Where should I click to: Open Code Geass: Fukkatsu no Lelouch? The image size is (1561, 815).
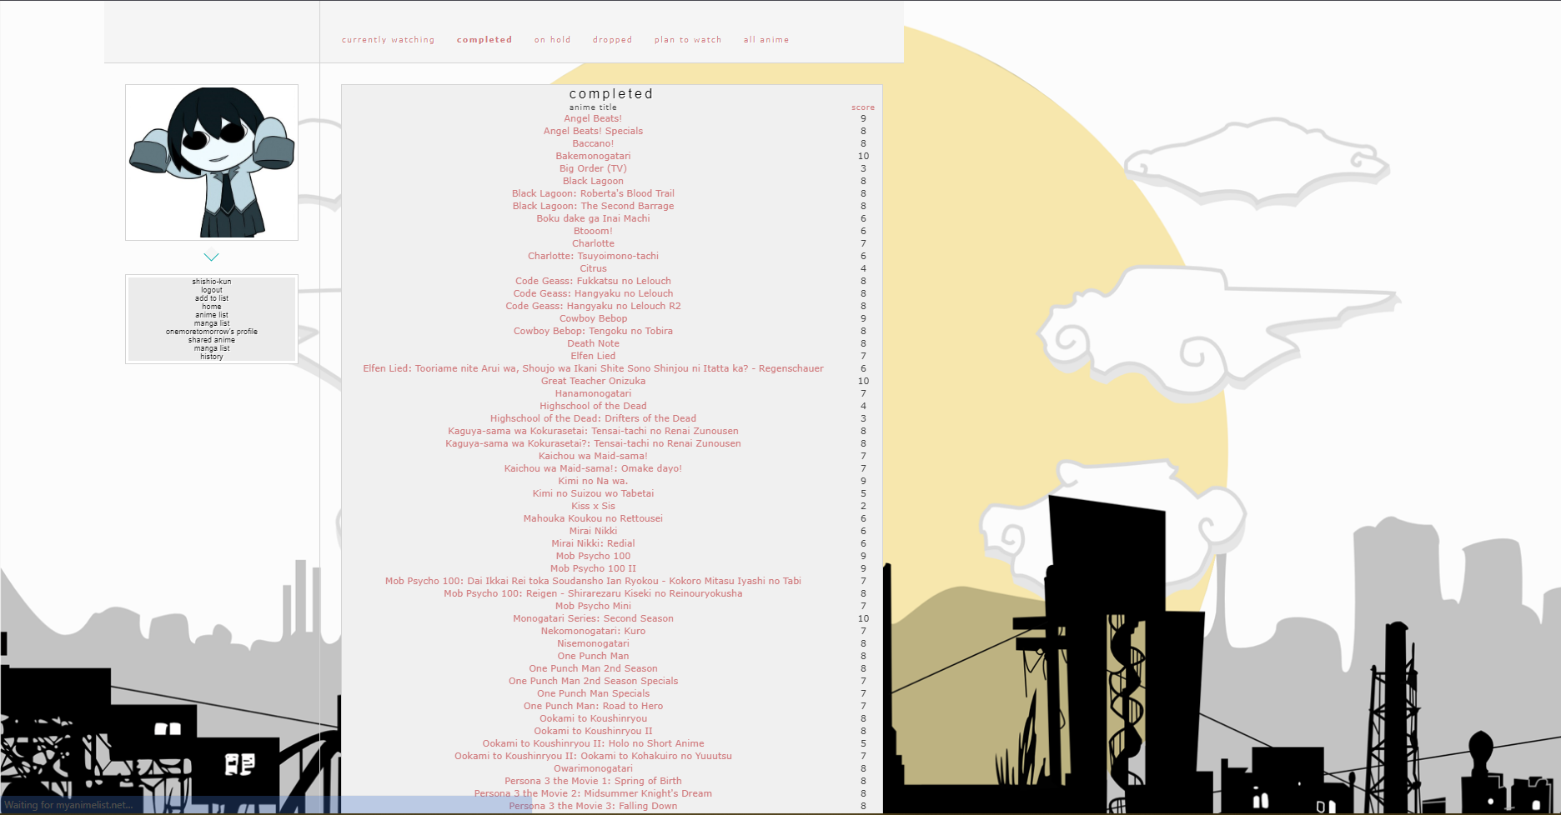point(593,281)
